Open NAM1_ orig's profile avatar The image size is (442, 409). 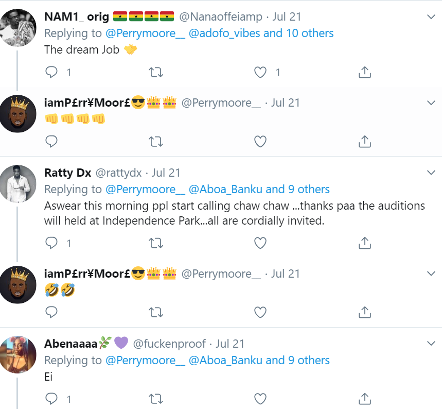point(17,28)
